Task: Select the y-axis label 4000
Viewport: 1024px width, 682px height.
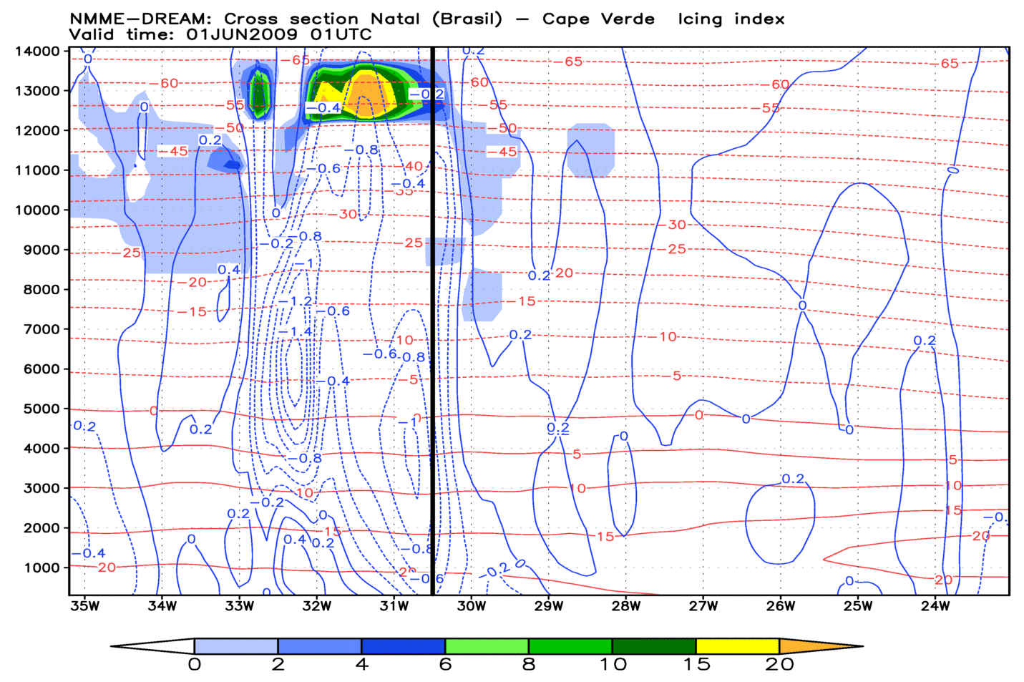Action: 42,448
